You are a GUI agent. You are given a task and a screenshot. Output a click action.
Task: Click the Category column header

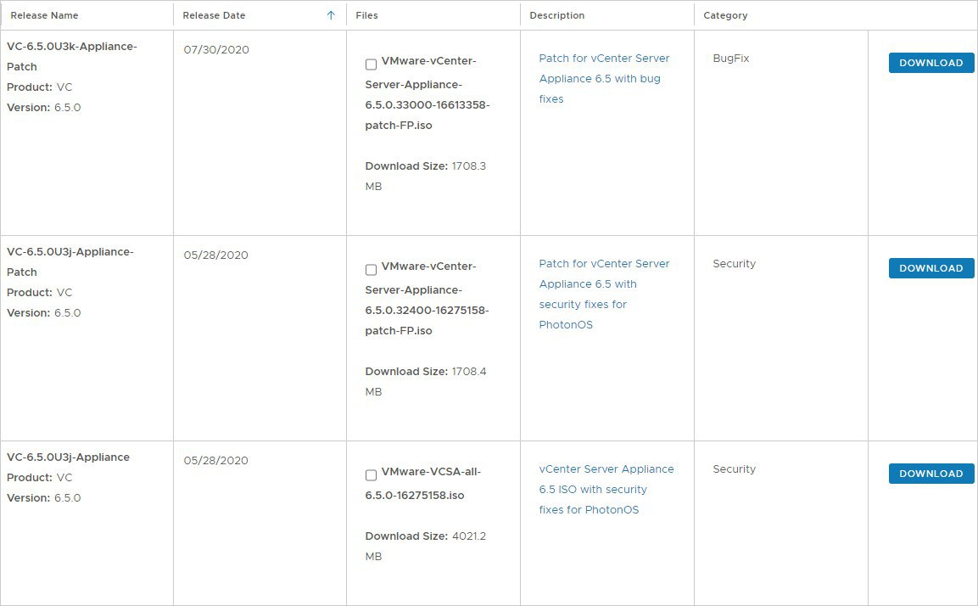[725, 15]
